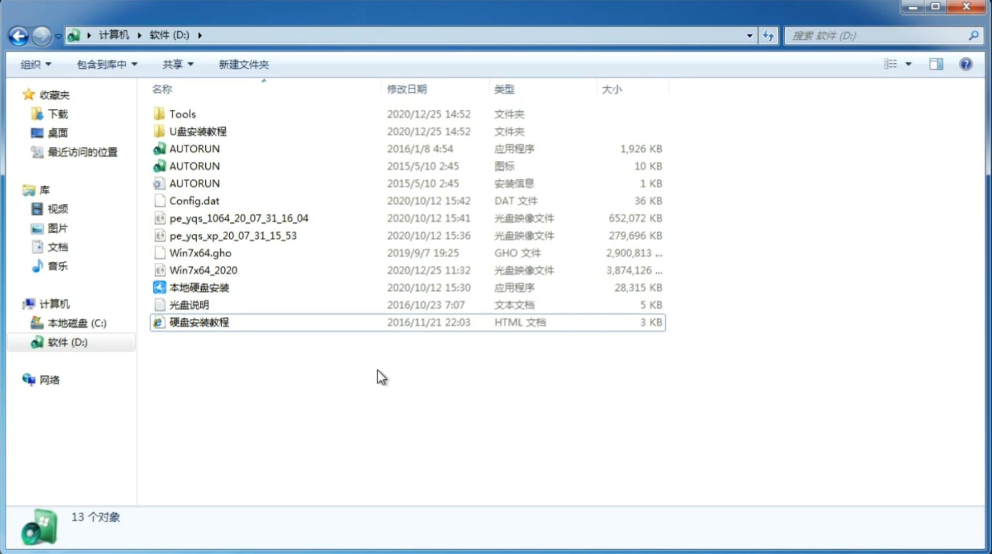Open Win7x64_2020 disc image file
This screenshot has width=992, height=554.
pyautogui.click(x=203, y=270)
